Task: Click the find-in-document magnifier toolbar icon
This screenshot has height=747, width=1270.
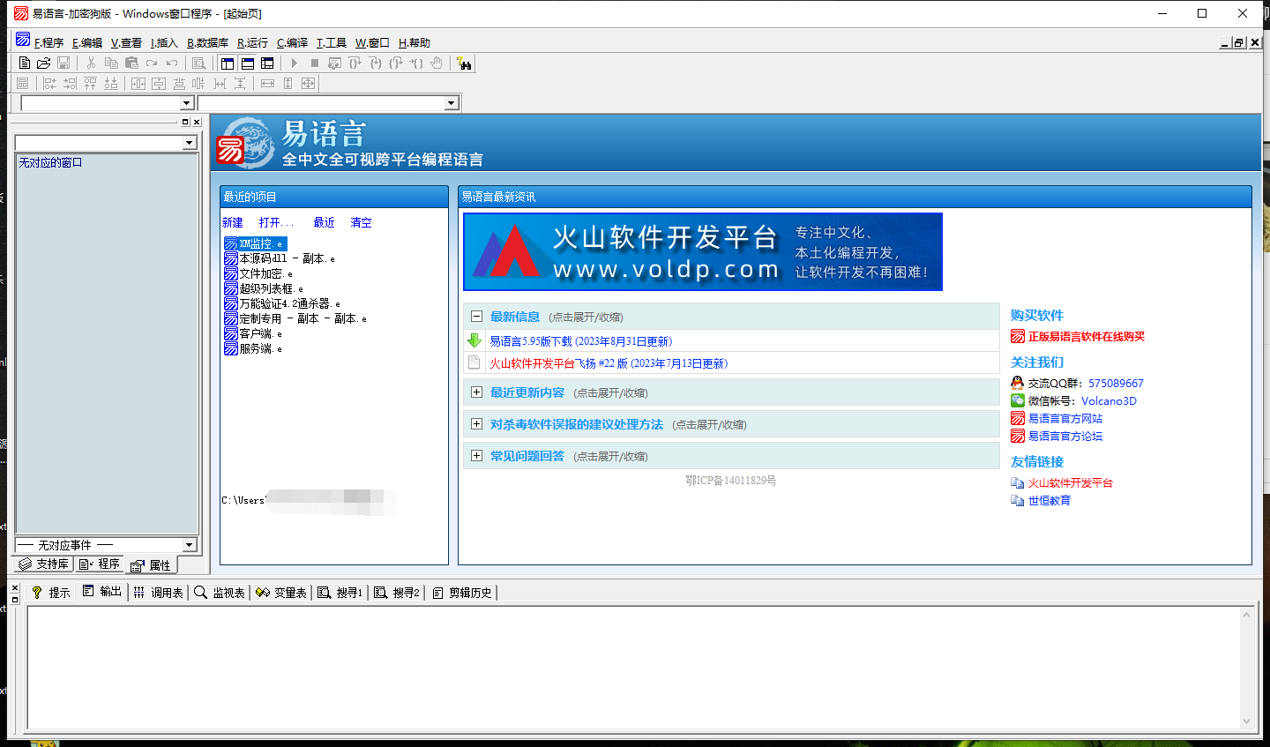Action: click(x=198, y=63)
